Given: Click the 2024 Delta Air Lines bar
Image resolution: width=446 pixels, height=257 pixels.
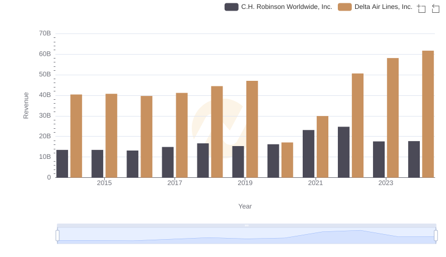Looking at the screenshot, I should [x=428, y=114].
